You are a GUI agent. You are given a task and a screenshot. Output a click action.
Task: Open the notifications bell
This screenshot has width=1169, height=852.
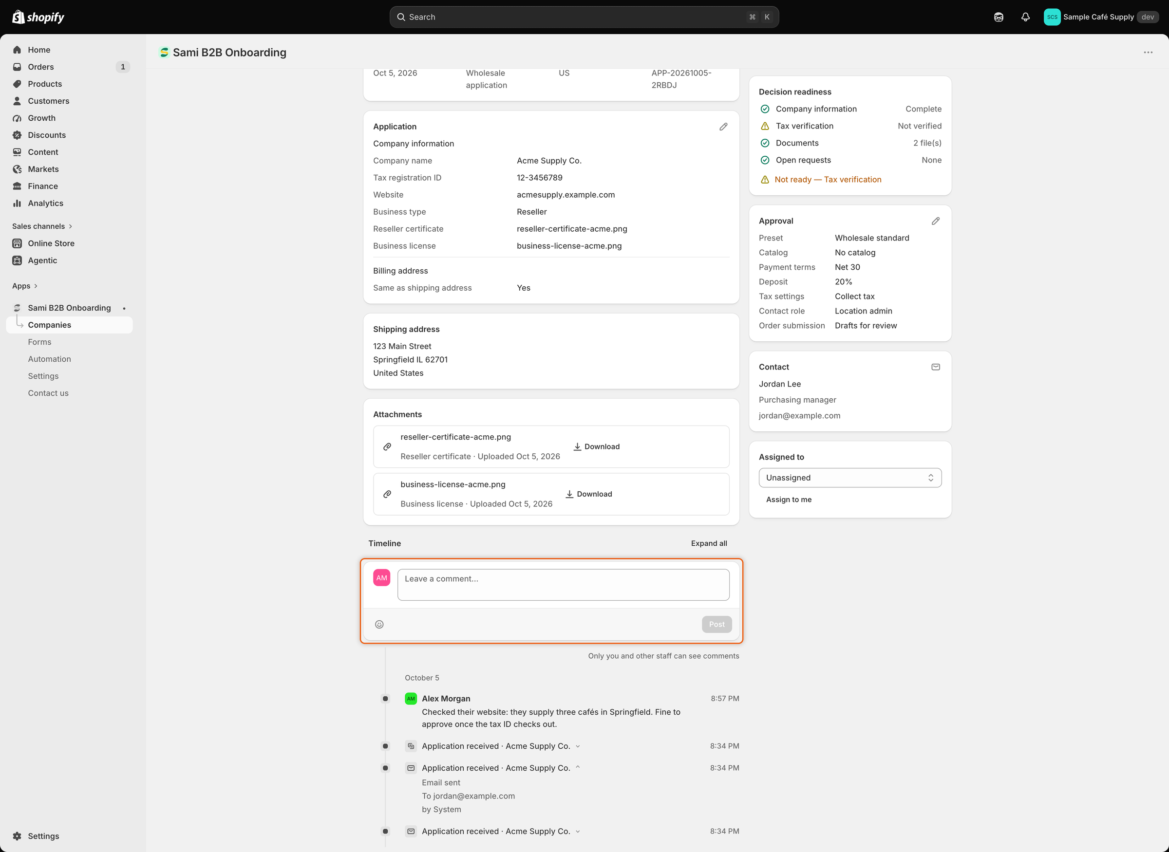(x=1026, y=17)
